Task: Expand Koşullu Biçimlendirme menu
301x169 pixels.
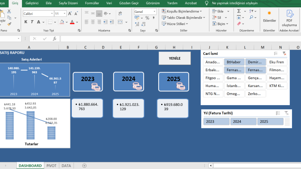Action: 182,11
